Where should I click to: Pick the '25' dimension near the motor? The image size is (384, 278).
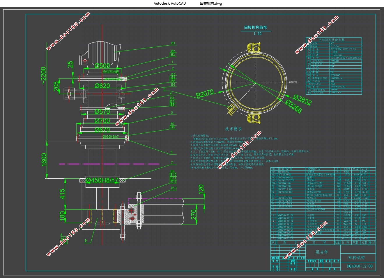70,64
